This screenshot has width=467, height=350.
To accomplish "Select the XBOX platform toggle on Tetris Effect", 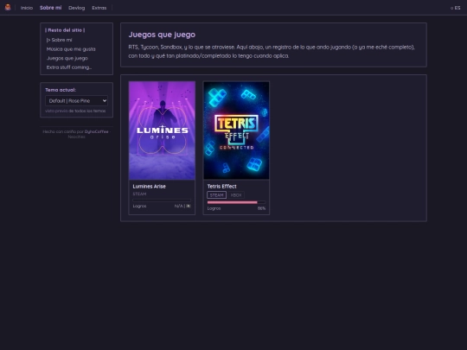I will pos(236,195).
